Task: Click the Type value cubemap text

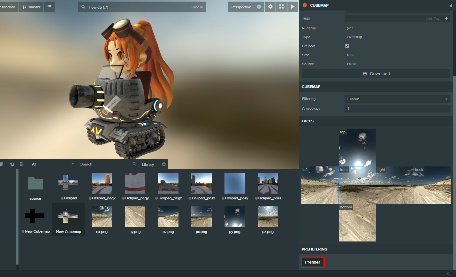Action: click(x=354, y=37)
